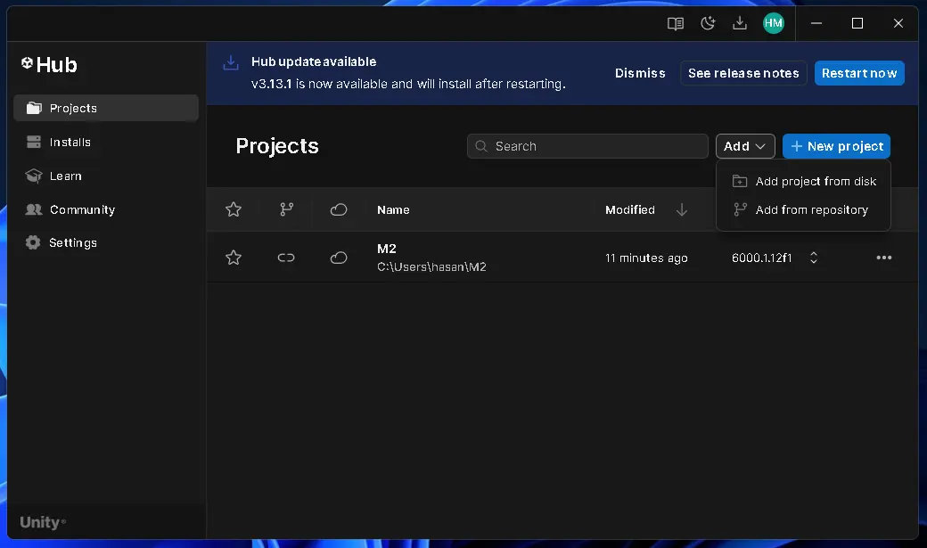
Task: Click editor version 6000.1.12f1
Action: [x=761, y=258]
